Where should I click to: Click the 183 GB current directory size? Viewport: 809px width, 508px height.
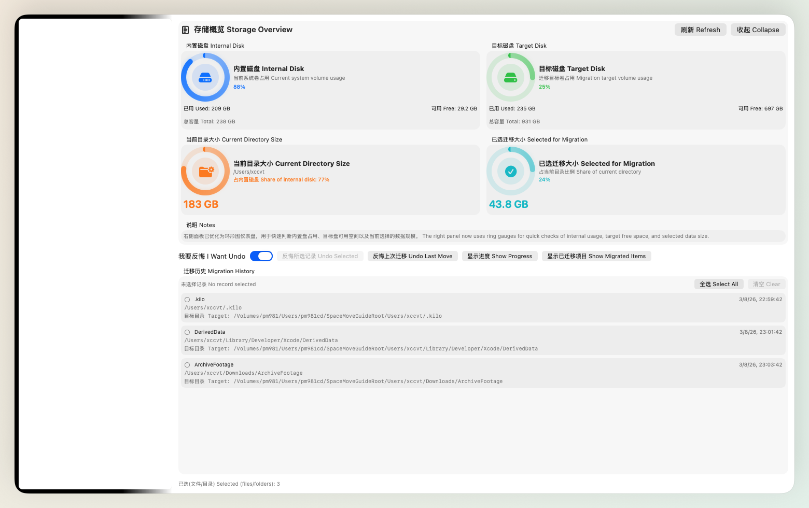201,204
